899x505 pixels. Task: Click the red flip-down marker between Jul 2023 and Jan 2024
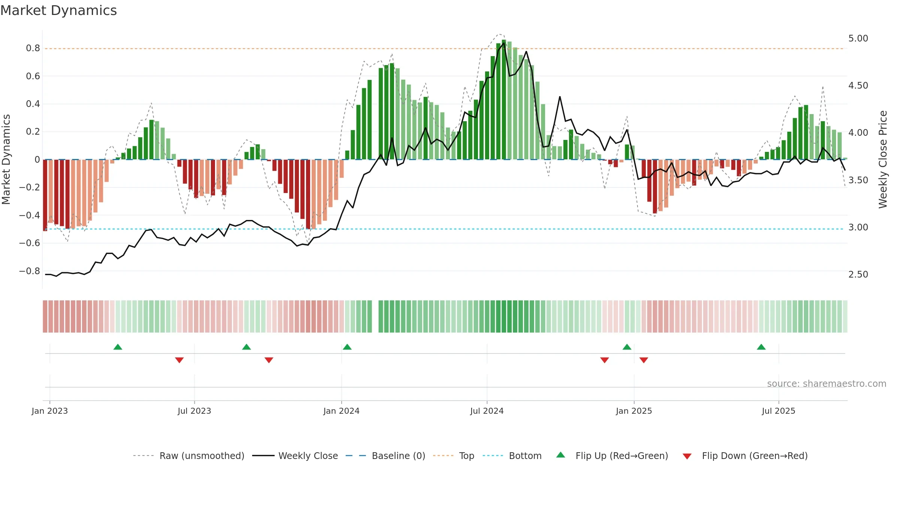pyautogui.click(x=269, y=360)
